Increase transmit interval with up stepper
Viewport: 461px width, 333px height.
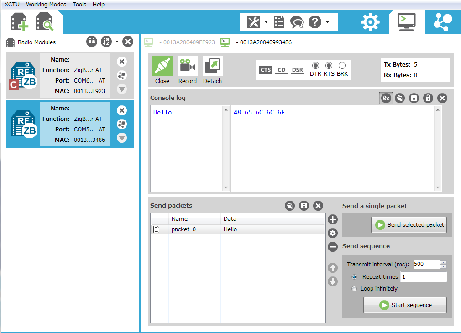[x=443, y=262]
